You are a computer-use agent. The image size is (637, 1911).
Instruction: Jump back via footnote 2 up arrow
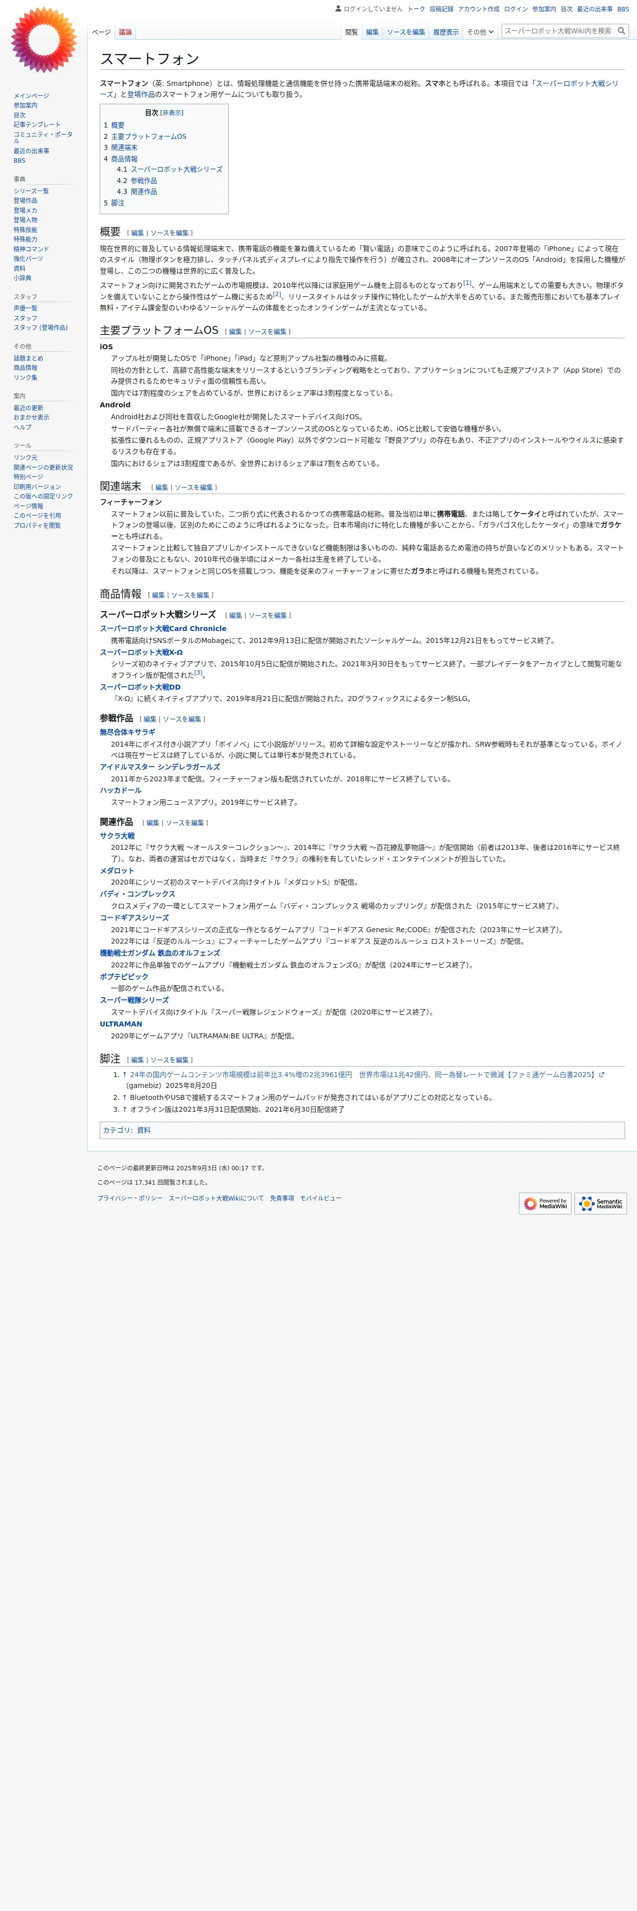tap(126, 1097)
